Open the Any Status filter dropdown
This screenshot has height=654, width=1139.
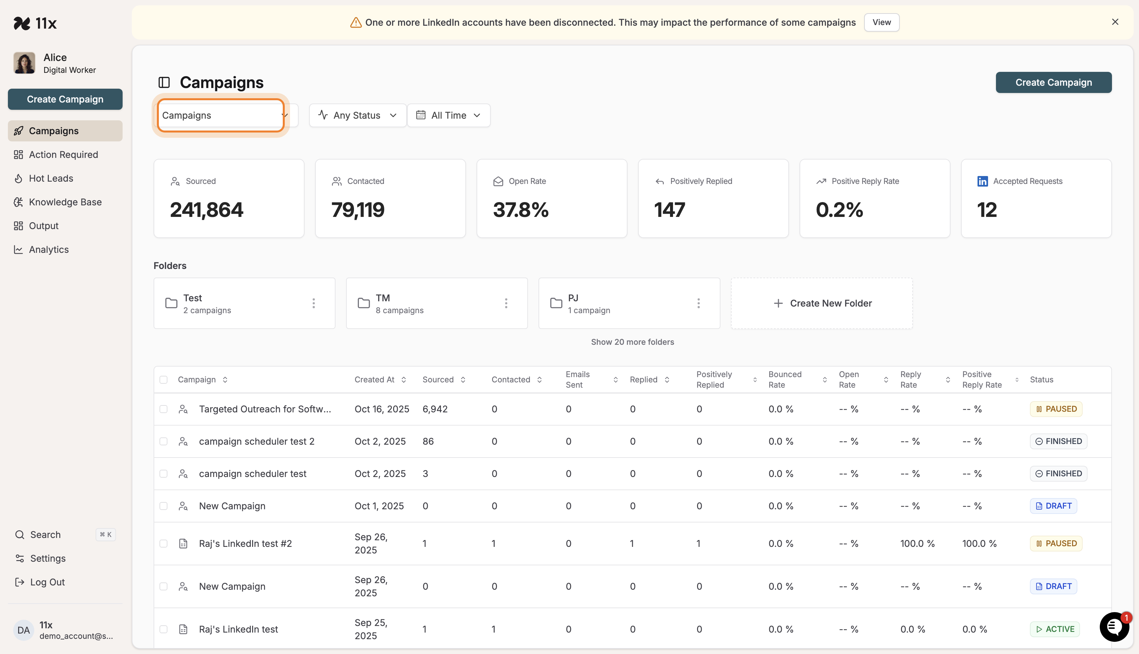click(357, 115)
